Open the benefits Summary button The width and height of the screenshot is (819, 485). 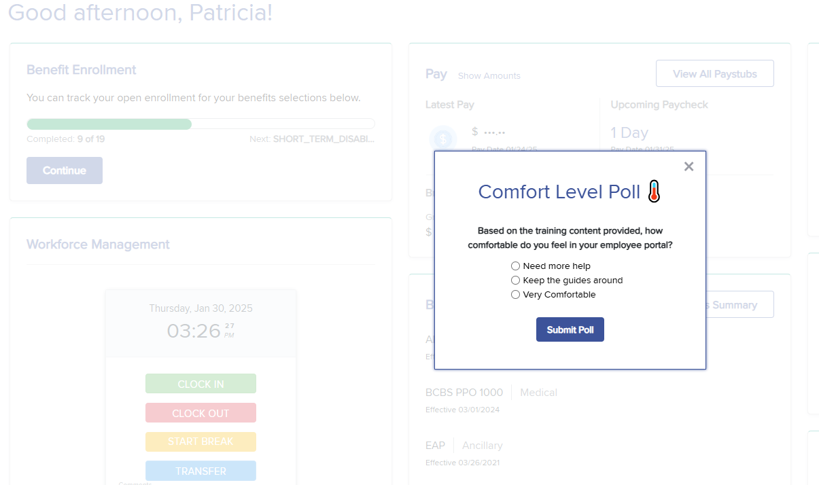point(739,305)
